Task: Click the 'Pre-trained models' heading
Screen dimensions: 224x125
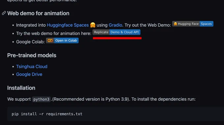Action: coord(32,55)
